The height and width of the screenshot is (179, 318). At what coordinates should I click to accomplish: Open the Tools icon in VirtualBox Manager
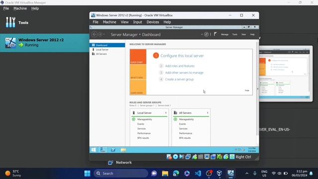click(10, 22)
